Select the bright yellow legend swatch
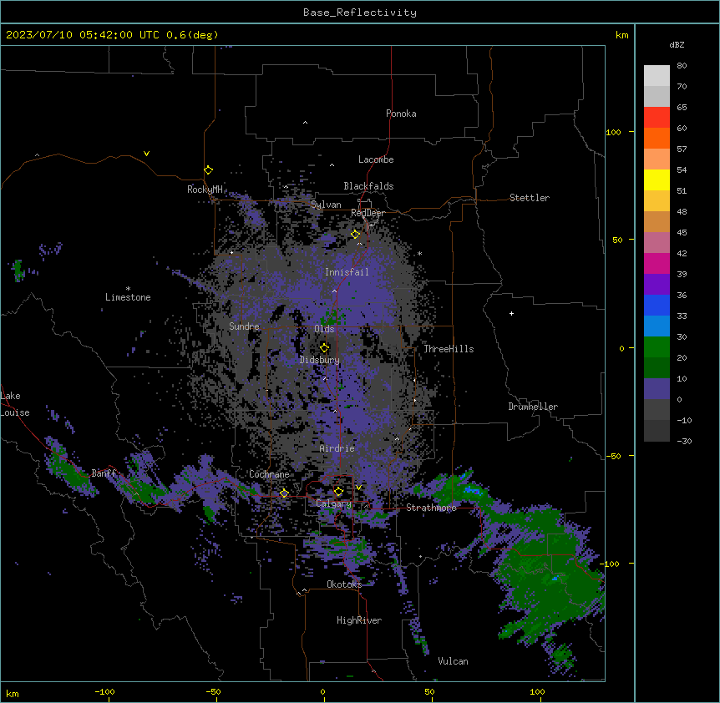The image size is (720, 703). tap(657, 180)
